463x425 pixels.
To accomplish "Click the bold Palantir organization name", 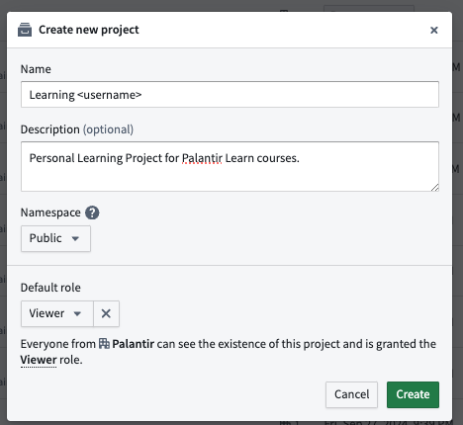I will [134, 344].
